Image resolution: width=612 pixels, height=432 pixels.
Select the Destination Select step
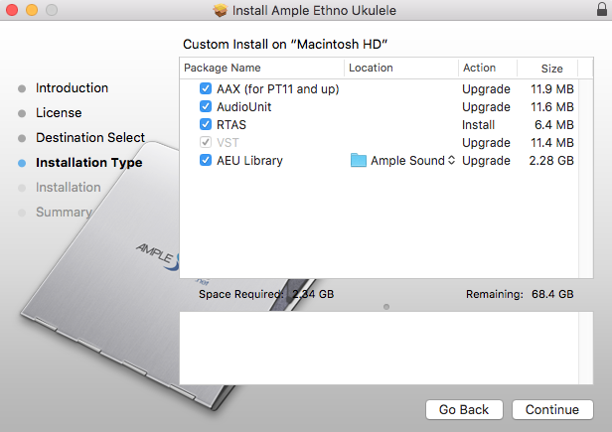[x=90, y=138]
